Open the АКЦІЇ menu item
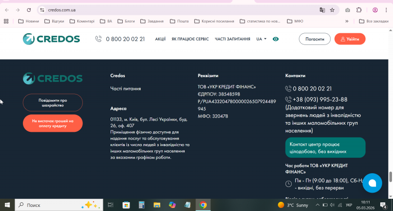Screen dimensions: 393x211 (160, 39)
